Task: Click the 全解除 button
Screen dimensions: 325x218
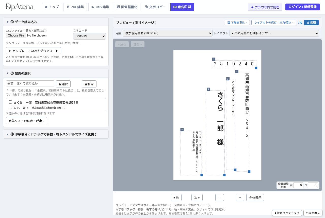Action: coord(89,84)
